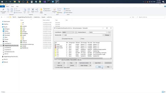The image size is (166, 93).
Task: Click the Explorer search box
Action: [150, 17]
